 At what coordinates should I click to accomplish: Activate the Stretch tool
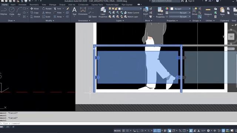35,17
